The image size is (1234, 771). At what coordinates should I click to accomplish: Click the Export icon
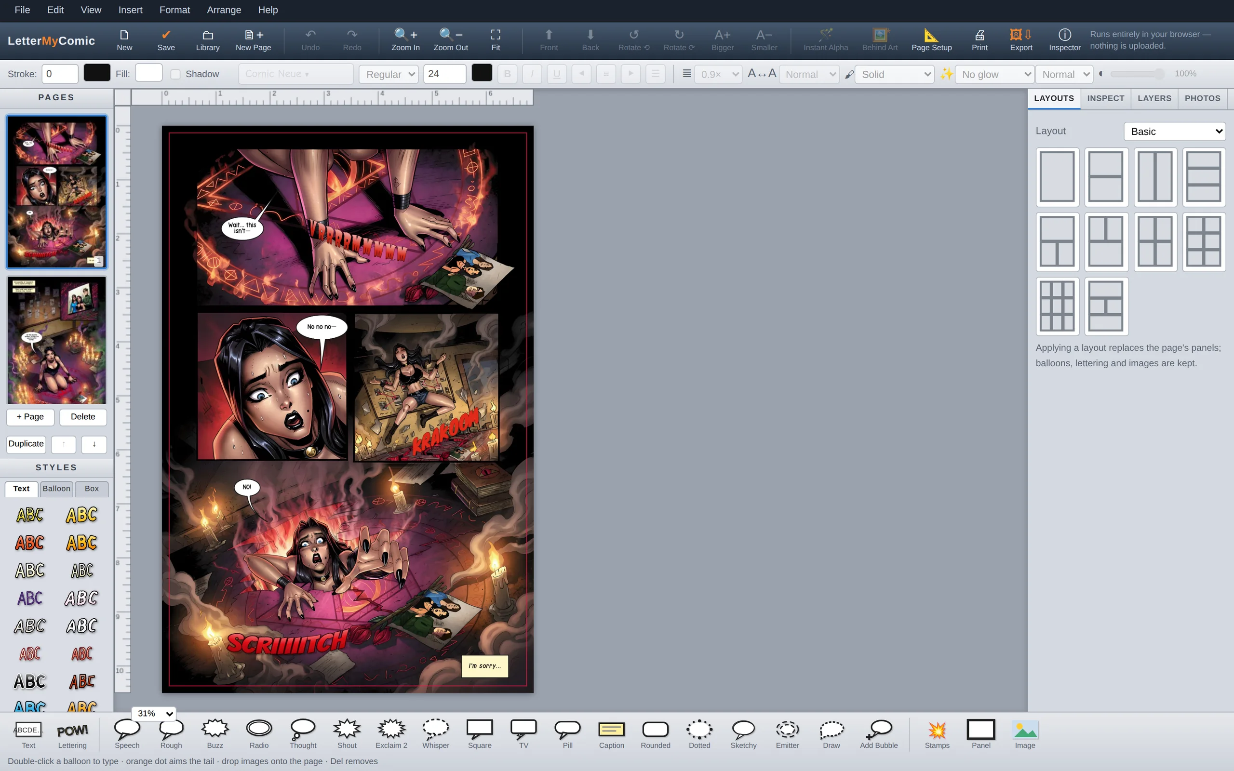(x=1021, y=35)
